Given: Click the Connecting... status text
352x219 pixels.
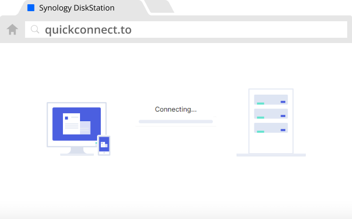Looking at the screenshot, I should pyautogui.click(x=176, y=109).
